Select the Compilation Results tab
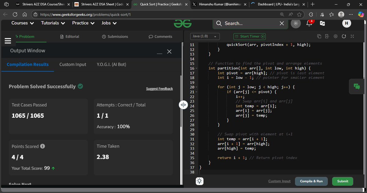This screenshot has width=367, height=193. (x=28, y=64)
